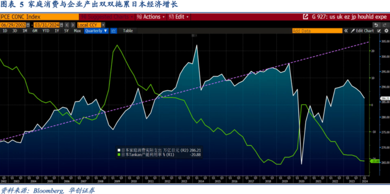Expand the Quarterly periodicity dropdown
Viewport: 390px width, 194px height.
pyautogui.click(x=96, y=31)
